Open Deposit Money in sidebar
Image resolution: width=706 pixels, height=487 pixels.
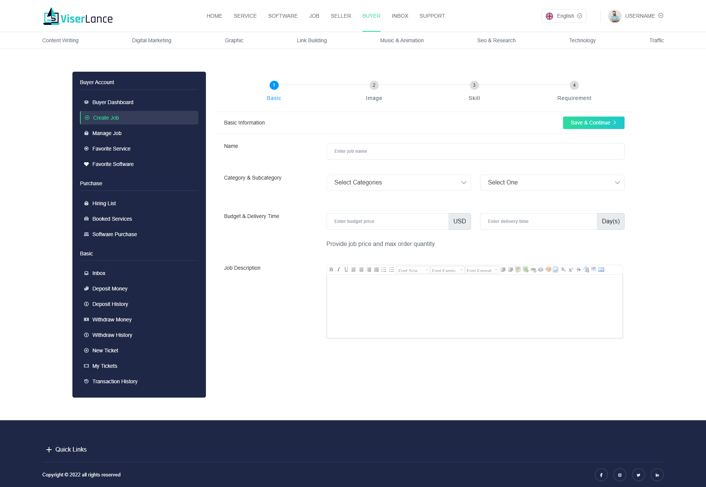[x=139, y=289]
